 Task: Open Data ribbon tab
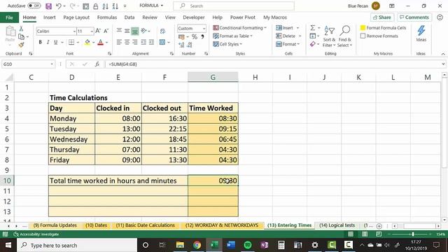pos(129,17)
